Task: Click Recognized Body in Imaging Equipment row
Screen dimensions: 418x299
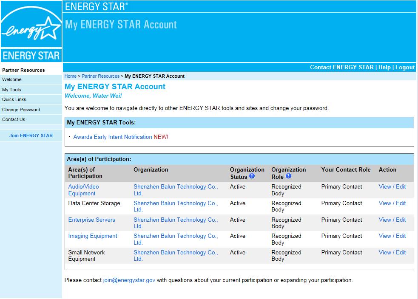Action: point(286,239)
